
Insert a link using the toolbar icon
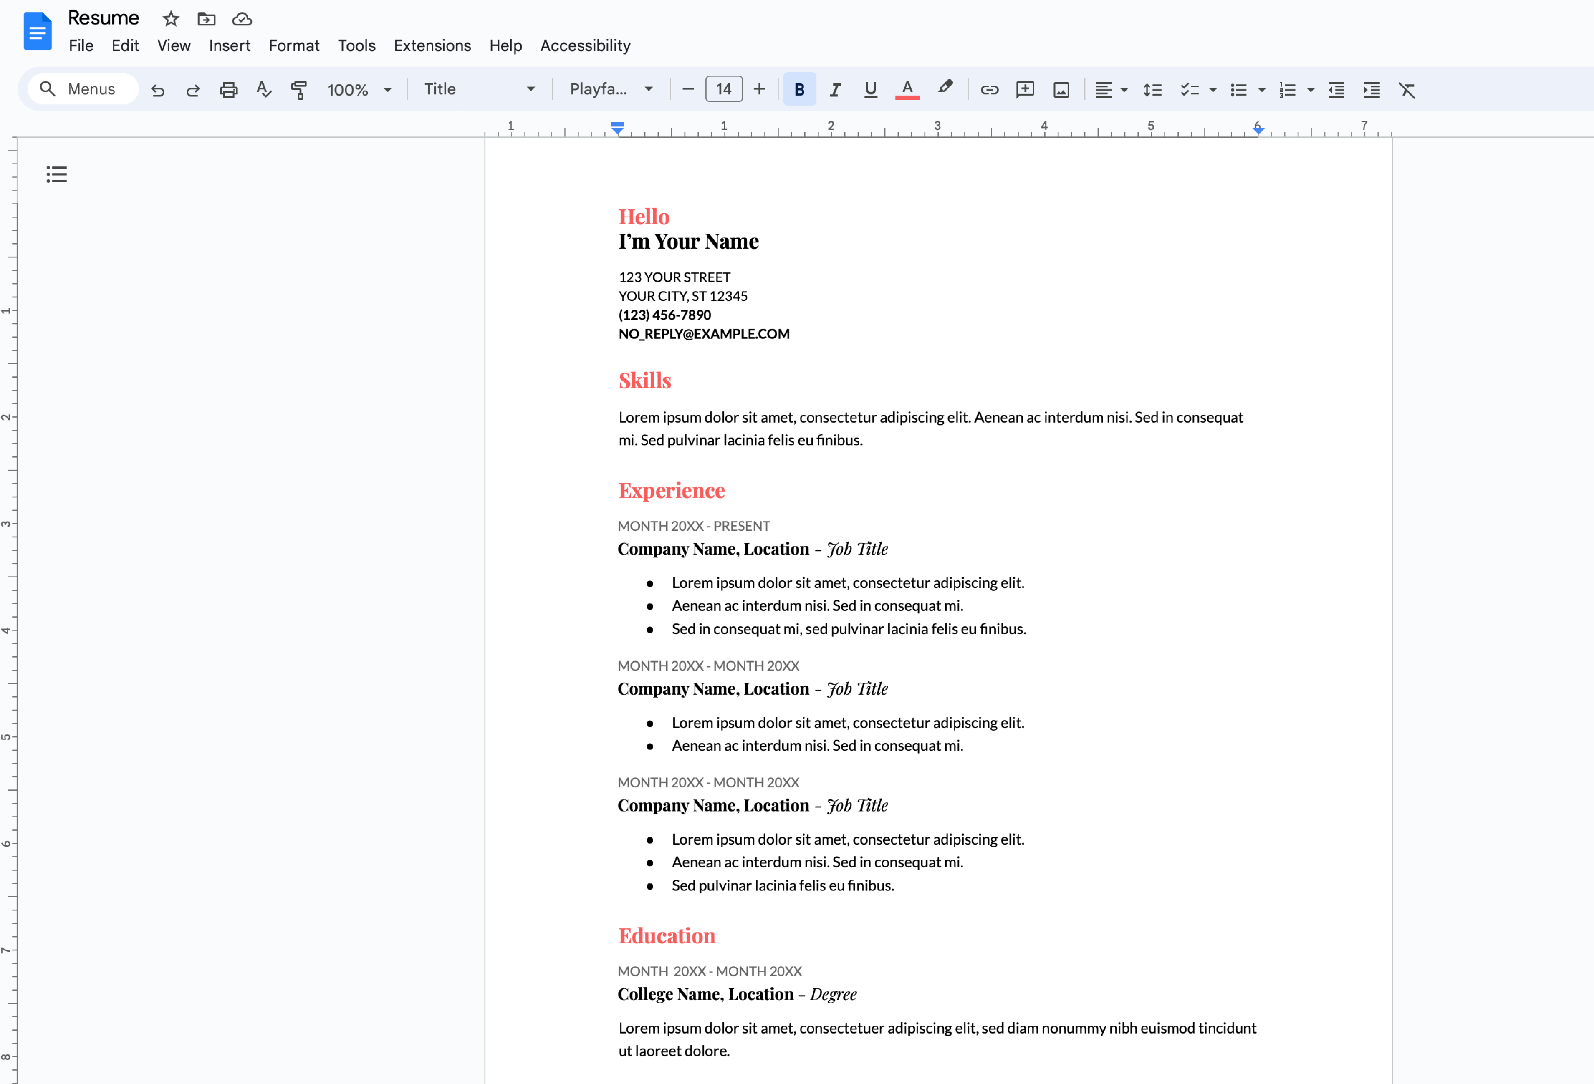[989, 89]
